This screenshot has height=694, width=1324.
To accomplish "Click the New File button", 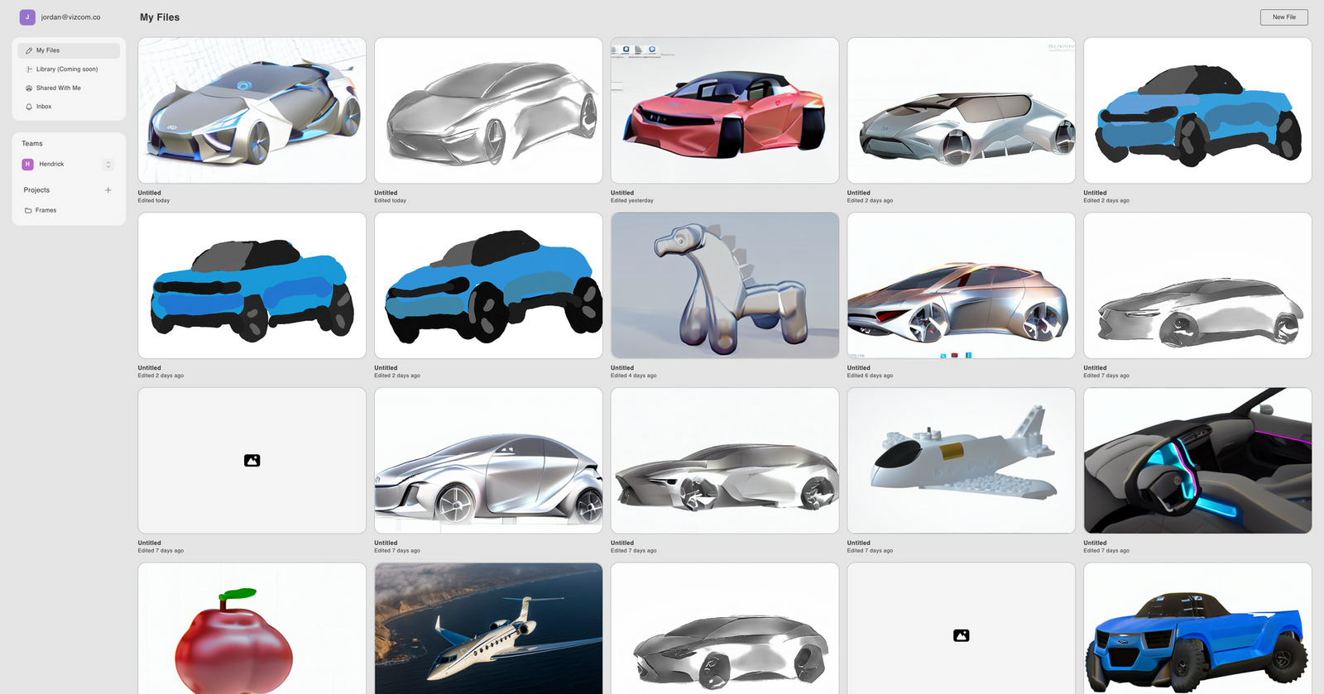I will click(x=1283, y=17).
